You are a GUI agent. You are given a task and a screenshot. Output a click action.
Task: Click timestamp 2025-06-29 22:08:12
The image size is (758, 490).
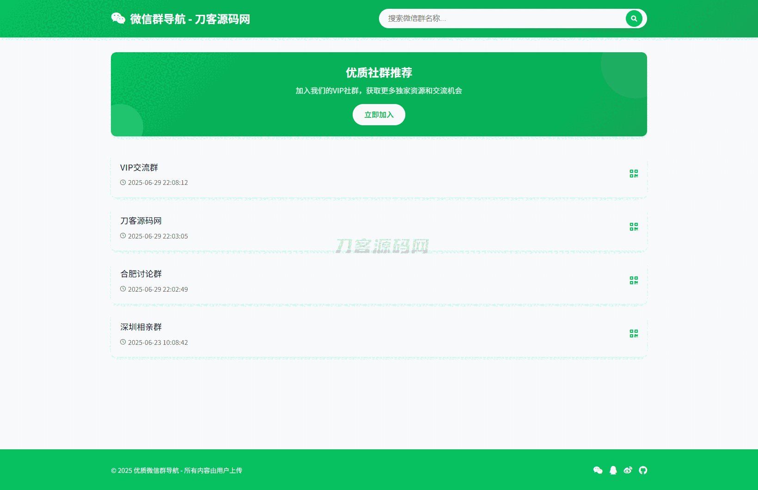tap(158, 183)
